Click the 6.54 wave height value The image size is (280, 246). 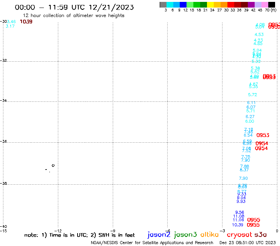click(x=248, y=135)
